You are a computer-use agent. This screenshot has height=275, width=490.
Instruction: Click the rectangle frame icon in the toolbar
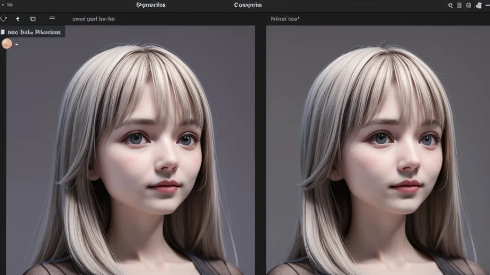tap(33, 19)
